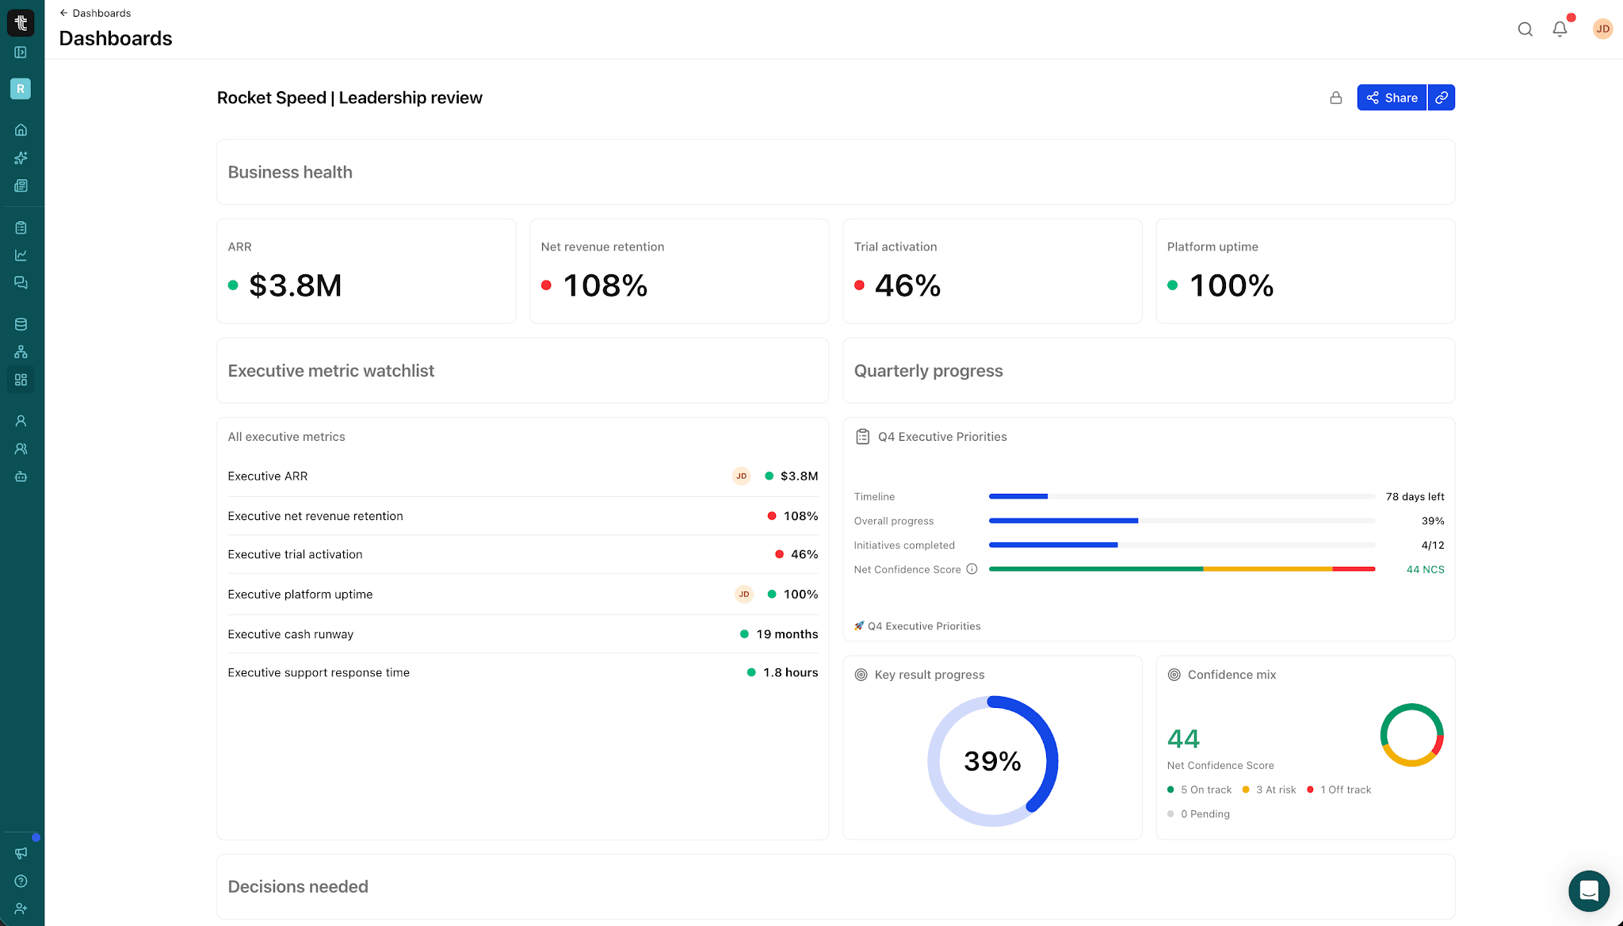
Task: Open the newspaper feed icon in sidebar
Action: point(21,186)
